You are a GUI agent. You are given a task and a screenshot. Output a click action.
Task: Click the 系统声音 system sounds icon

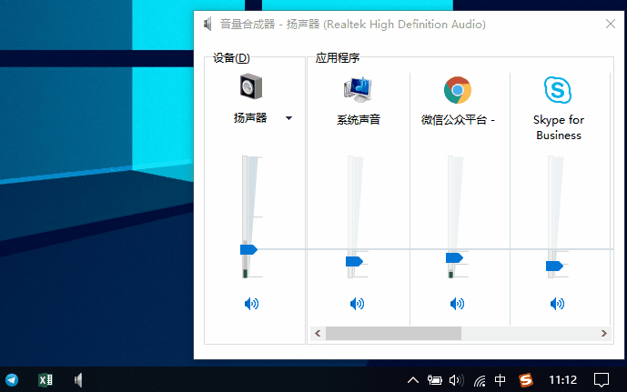point(357,89)
